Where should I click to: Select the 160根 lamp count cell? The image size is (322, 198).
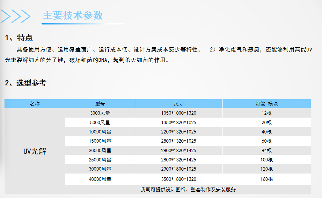tap(266, 179)
